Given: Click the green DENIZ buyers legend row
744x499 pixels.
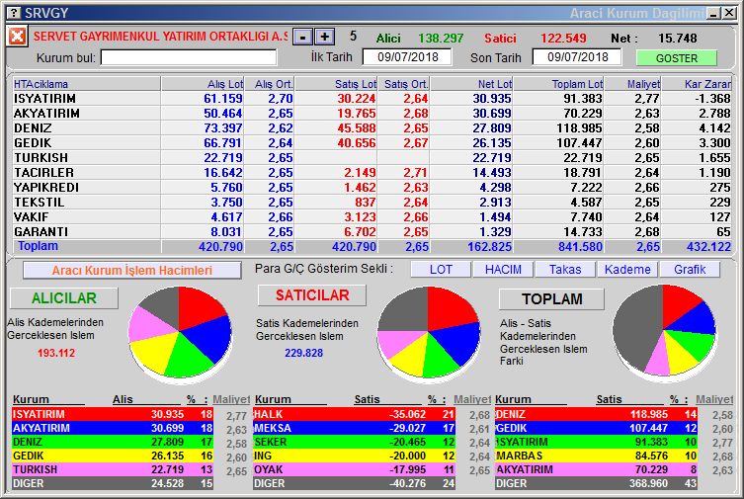Looking at the screenshot, I should click(113, 442).
